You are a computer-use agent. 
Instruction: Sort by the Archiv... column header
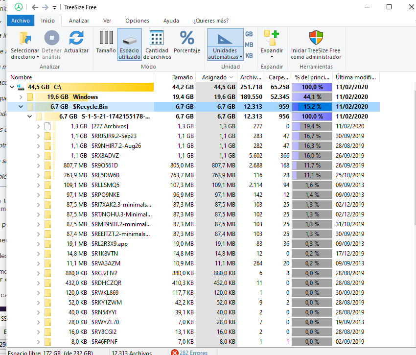(251, 77)
